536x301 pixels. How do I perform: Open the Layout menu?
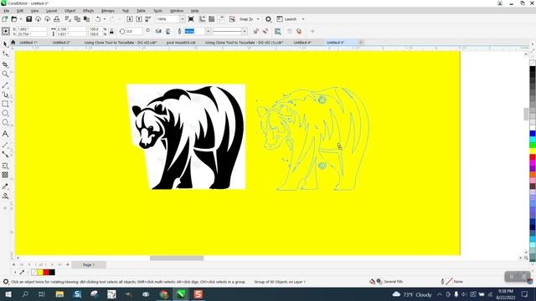pos(52,11)
